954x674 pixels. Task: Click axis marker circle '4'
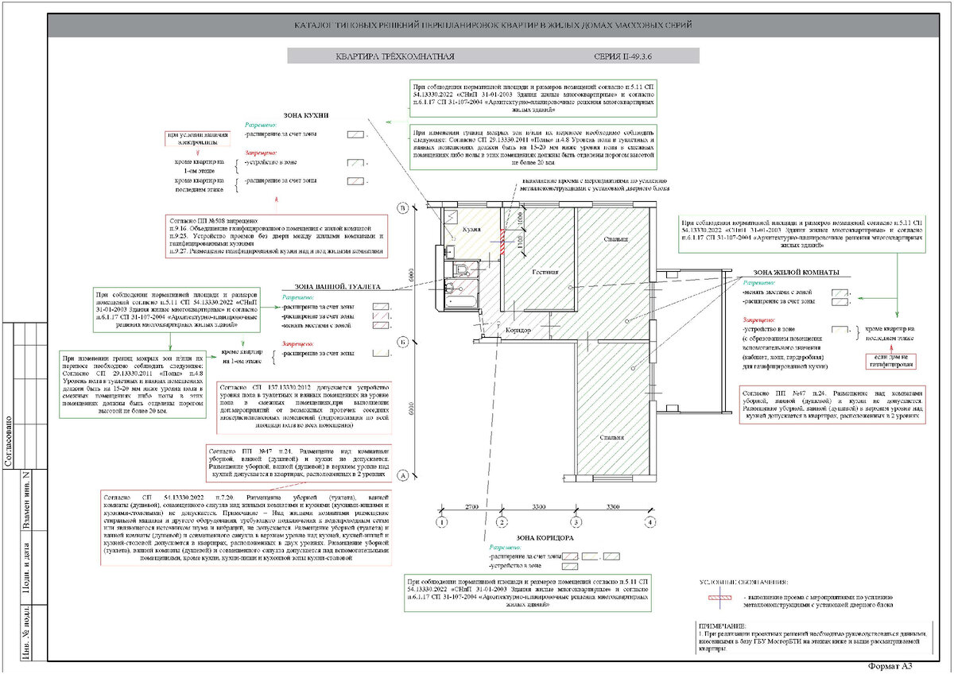650,523
